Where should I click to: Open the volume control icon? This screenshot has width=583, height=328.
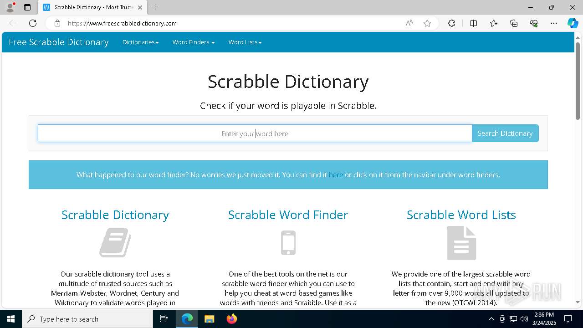tap(524, 319)
